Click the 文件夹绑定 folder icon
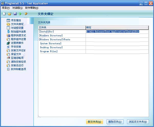 pos(8,24)
